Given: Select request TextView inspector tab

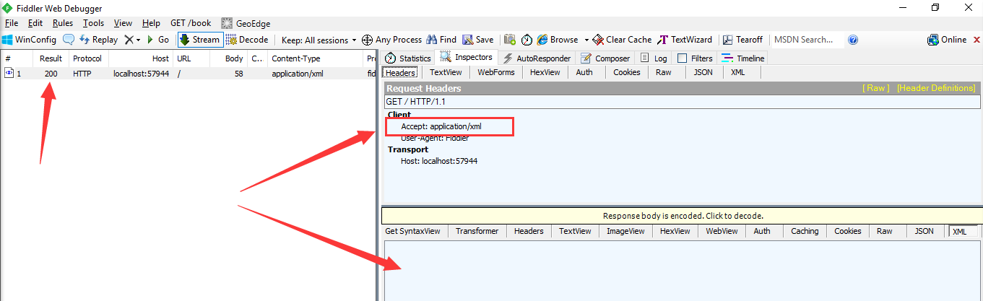Looking at the screenshot, I should [x=446, y=72].
